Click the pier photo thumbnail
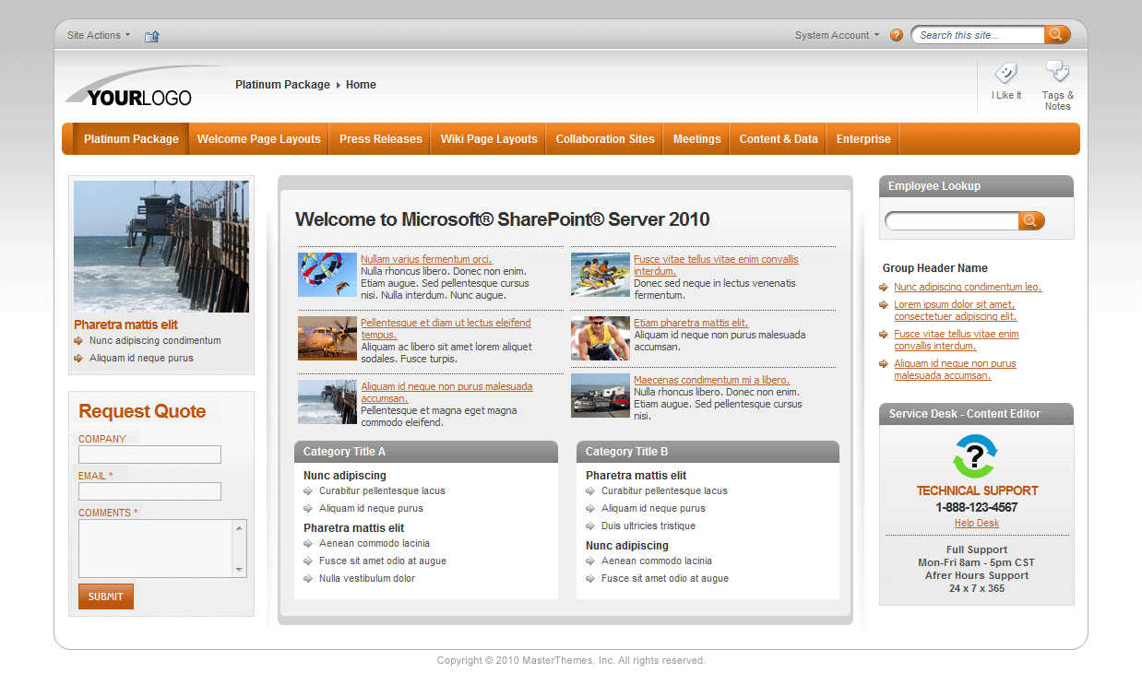The height and width of the screenshot is (673, 1142). click(161, 246)
